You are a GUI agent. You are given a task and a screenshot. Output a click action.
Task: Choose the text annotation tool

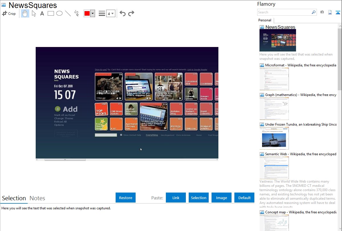click(x=42, y=13)
